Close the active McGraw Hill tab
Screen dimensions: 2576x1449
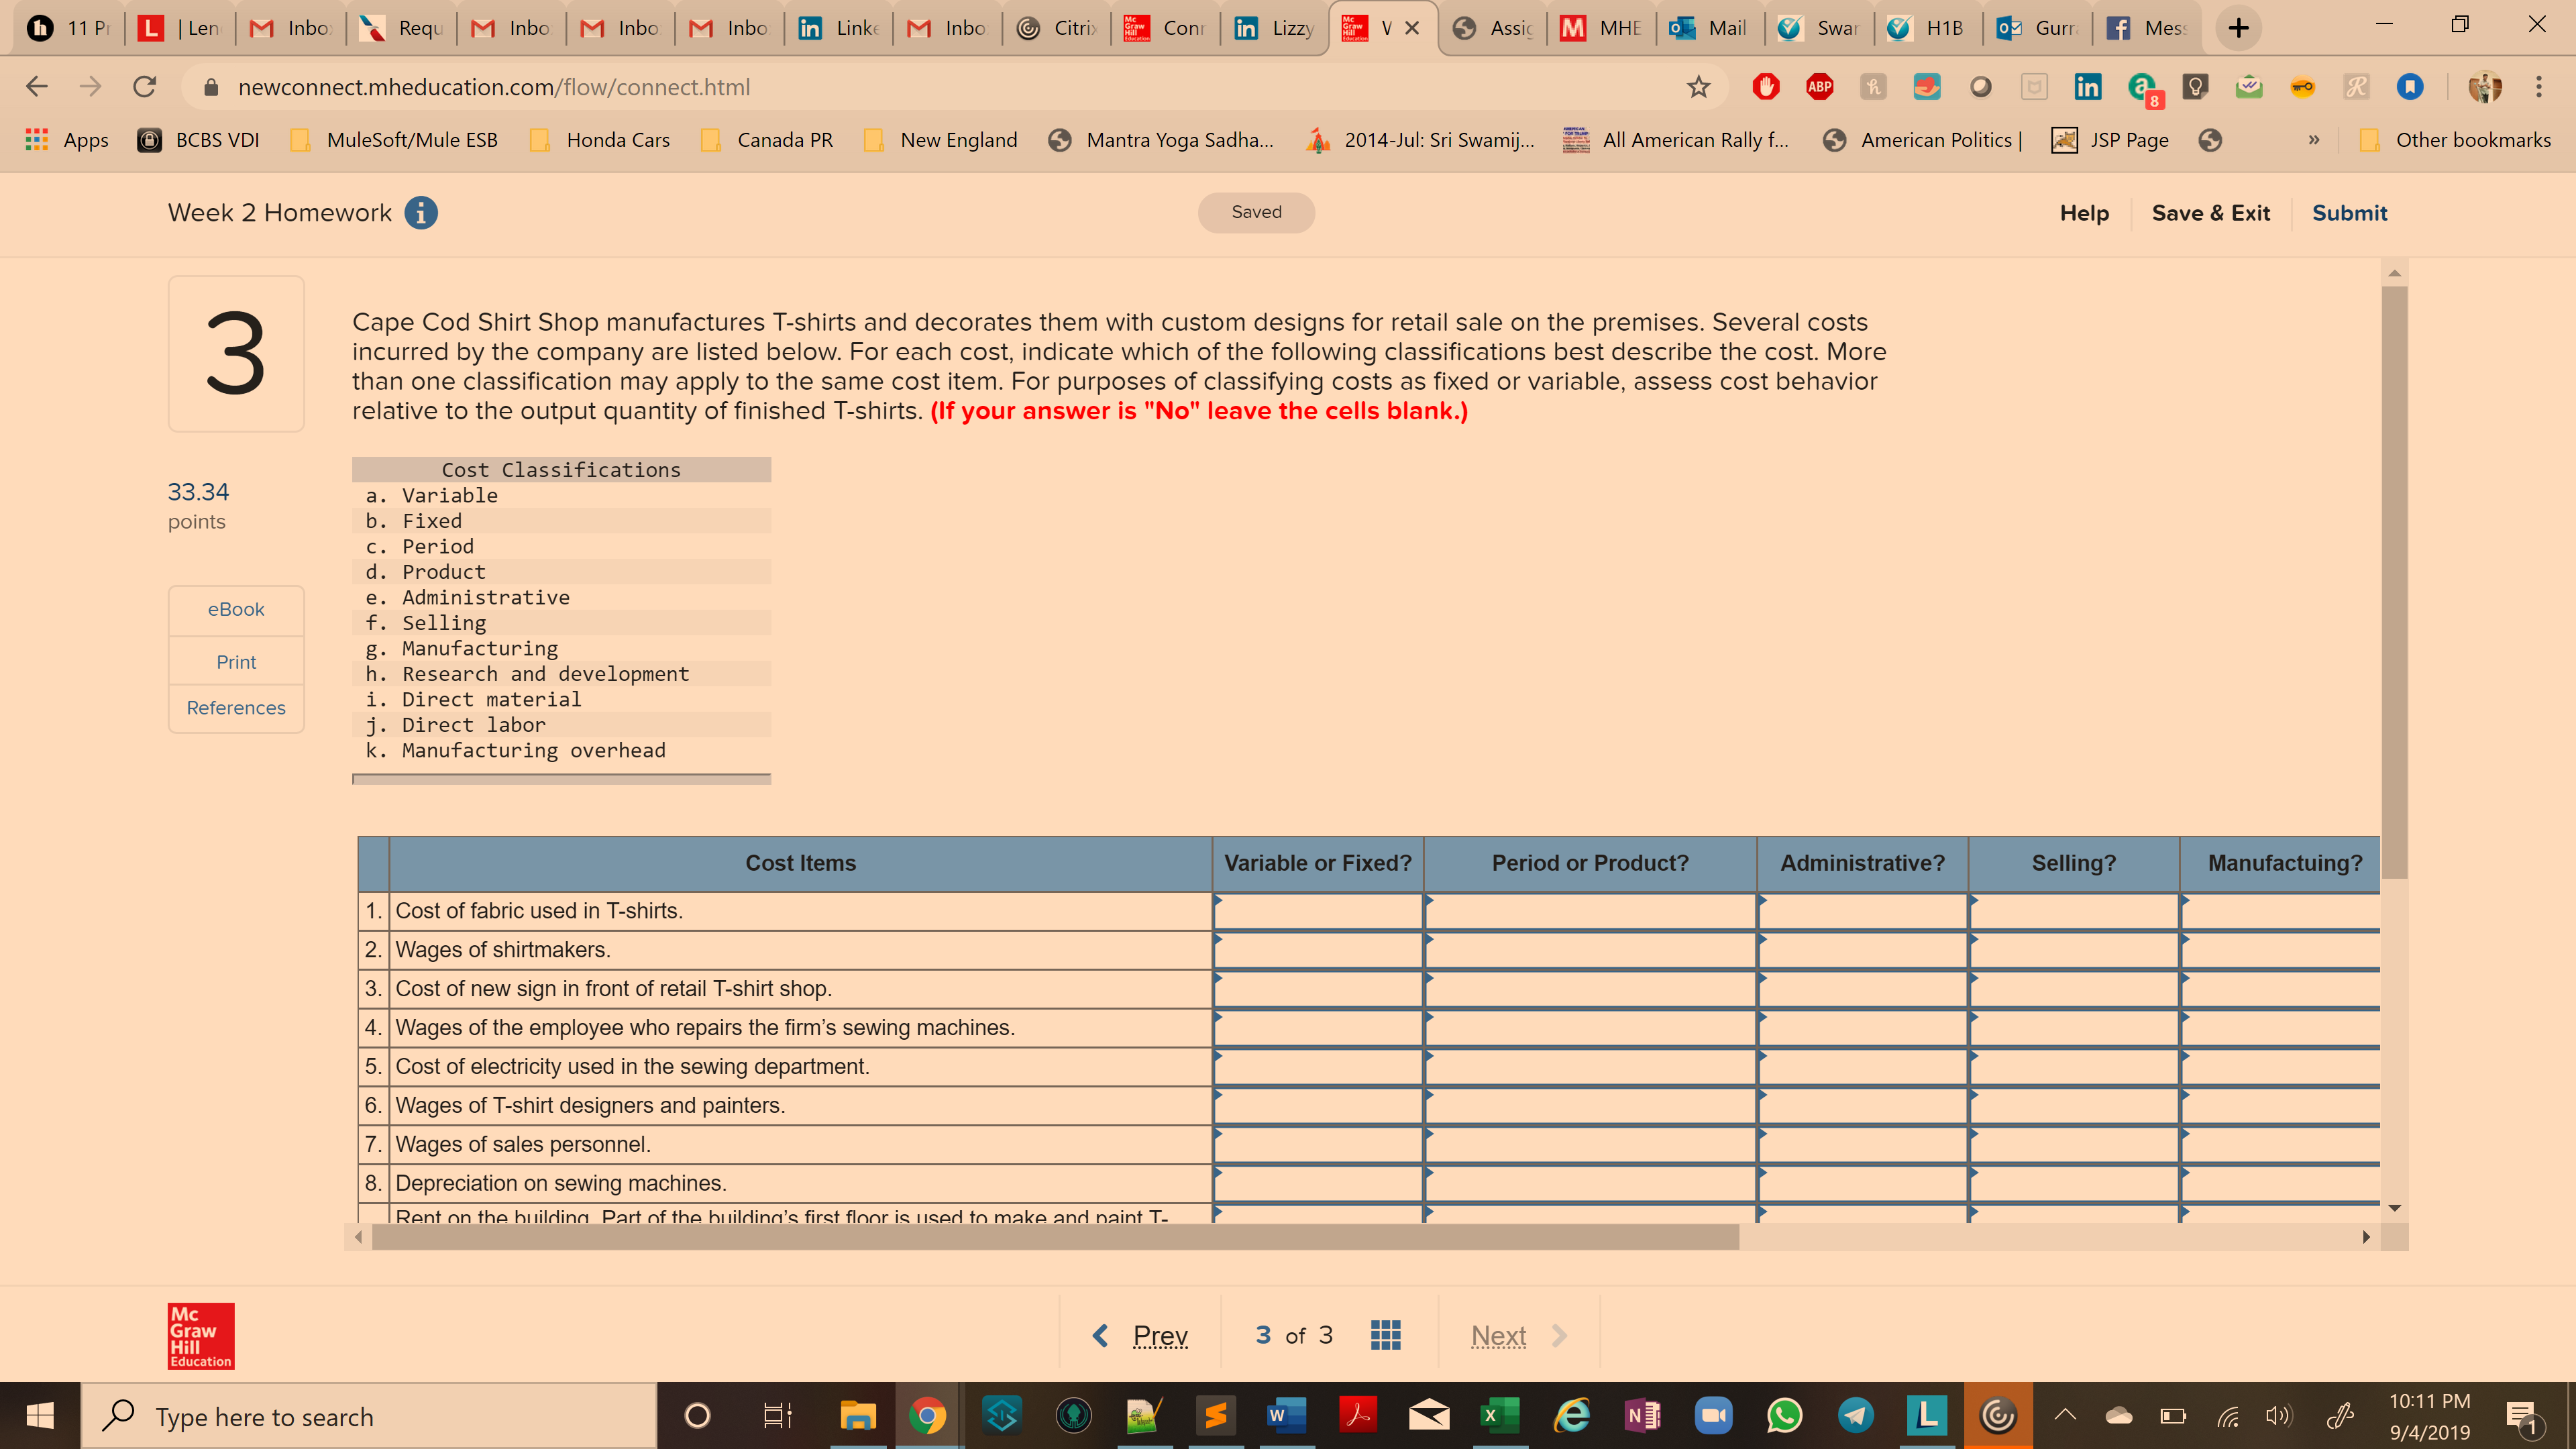pyautogui.click(x=1412, y=28)
